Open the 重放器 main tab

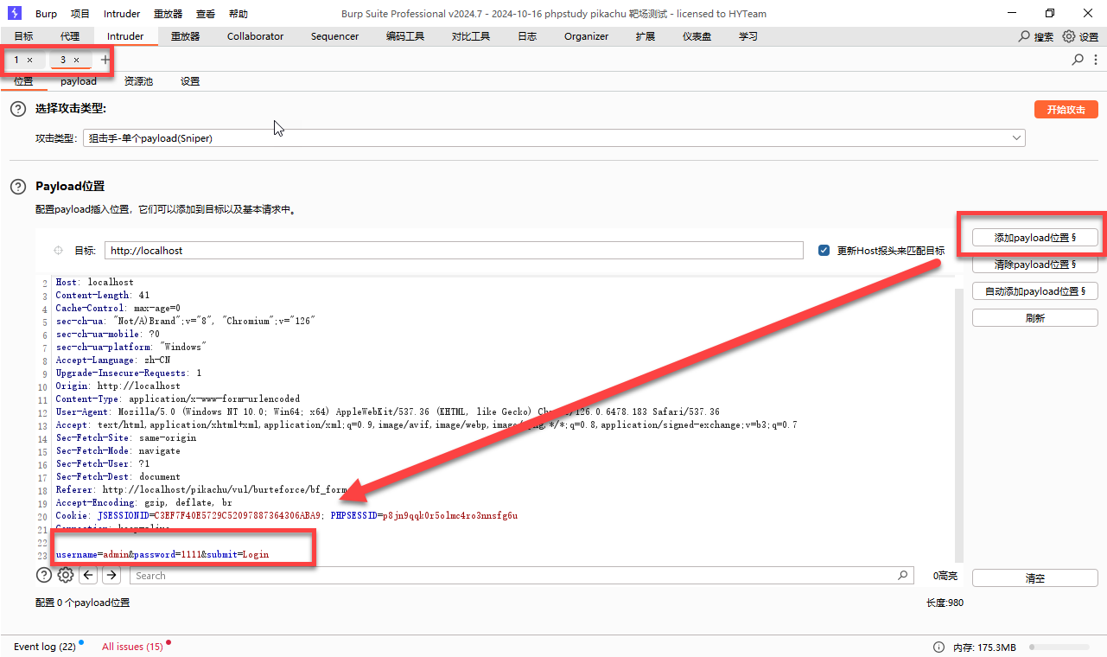[x=185, y=36]
